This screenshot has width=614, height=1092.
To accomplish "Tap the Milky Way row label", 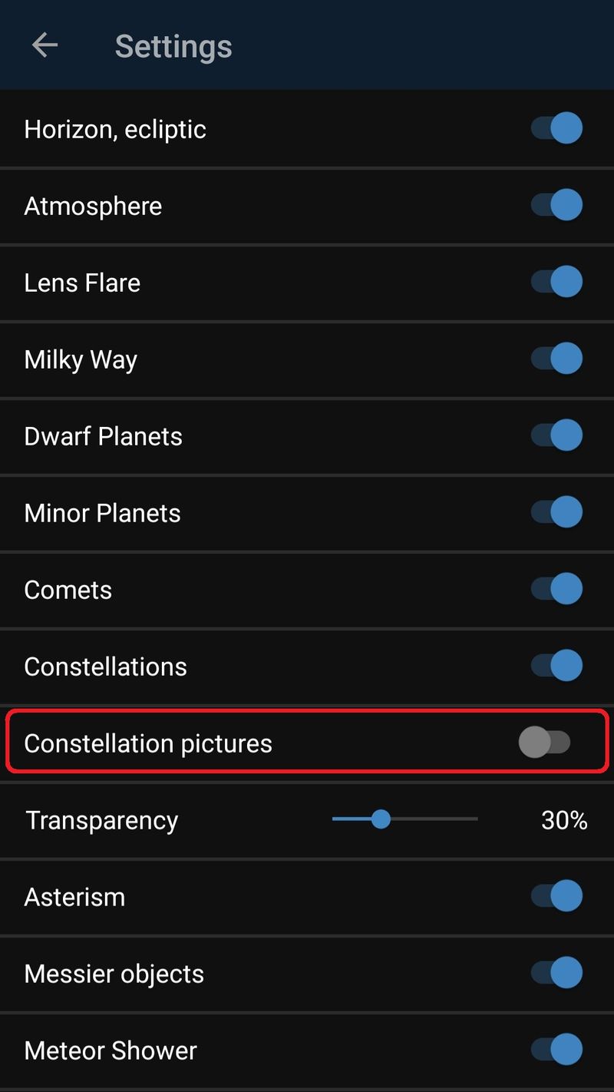I will coord(81,359).
